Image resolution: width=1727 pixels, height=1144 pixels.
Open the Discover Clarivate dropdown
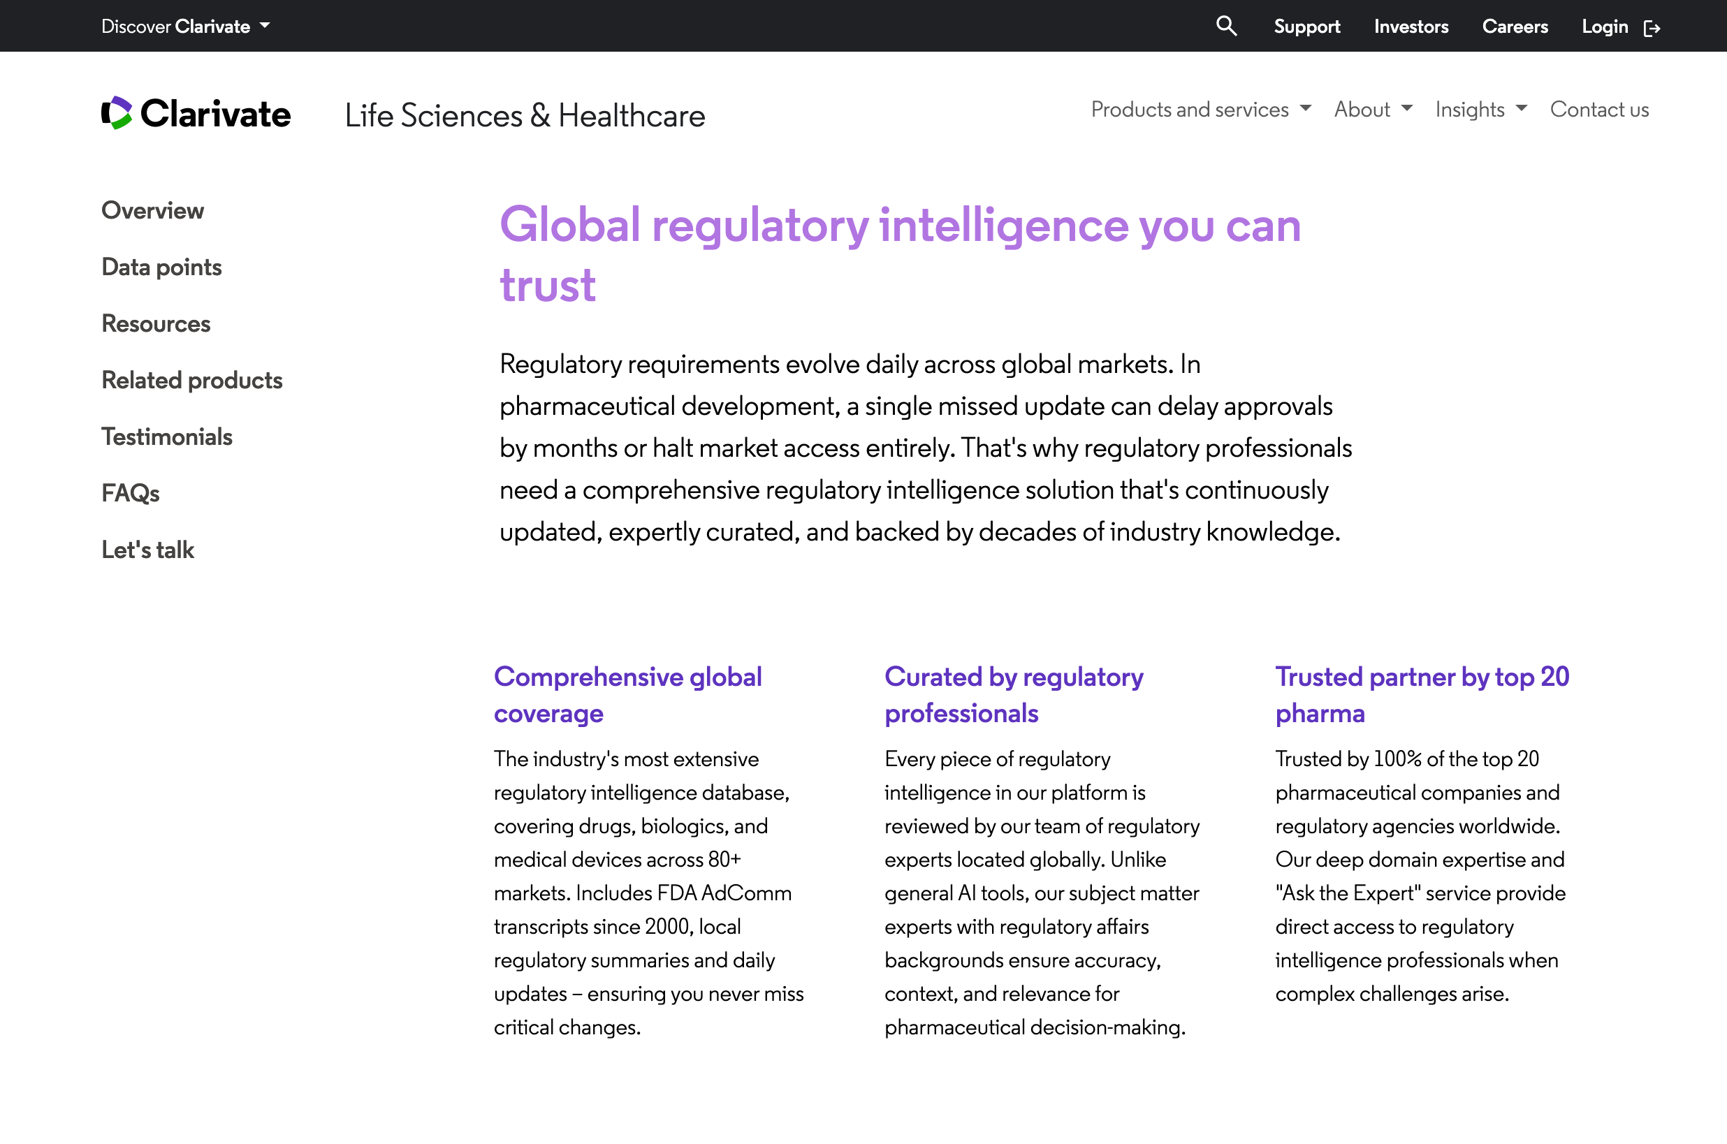coord(185,27)
